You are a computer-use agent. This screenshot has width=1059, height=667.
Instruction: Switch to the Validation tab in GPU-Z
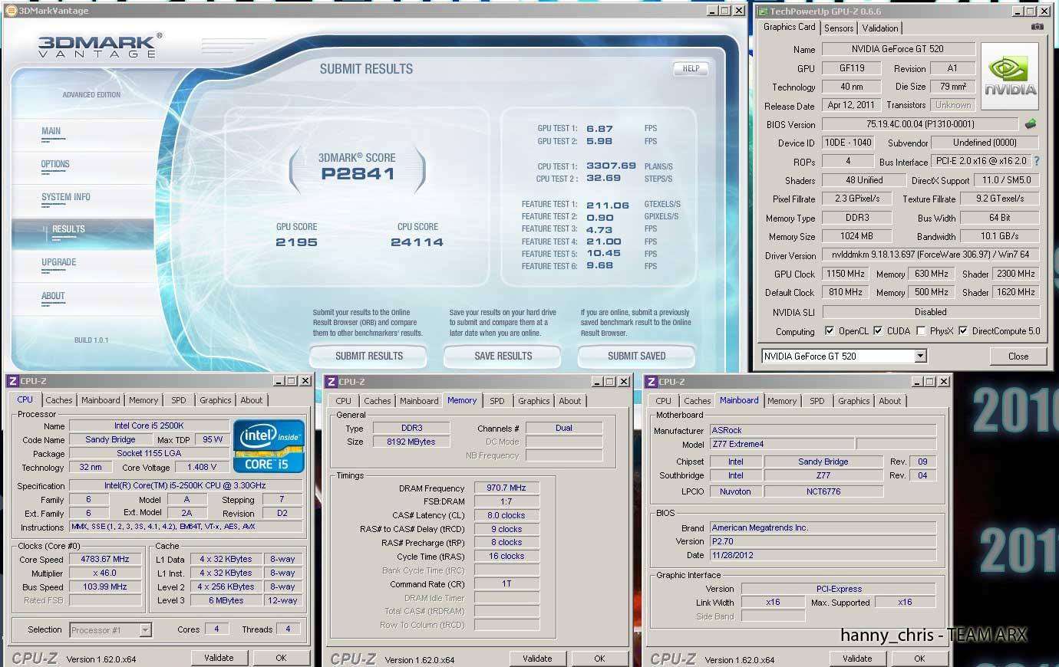click(879, 28)
